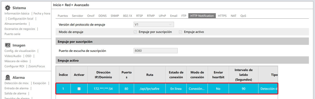Click the Enviar heartbit No cell
Image resolution: width=315 pixels, height=99 pixels.
click(218, 89)
